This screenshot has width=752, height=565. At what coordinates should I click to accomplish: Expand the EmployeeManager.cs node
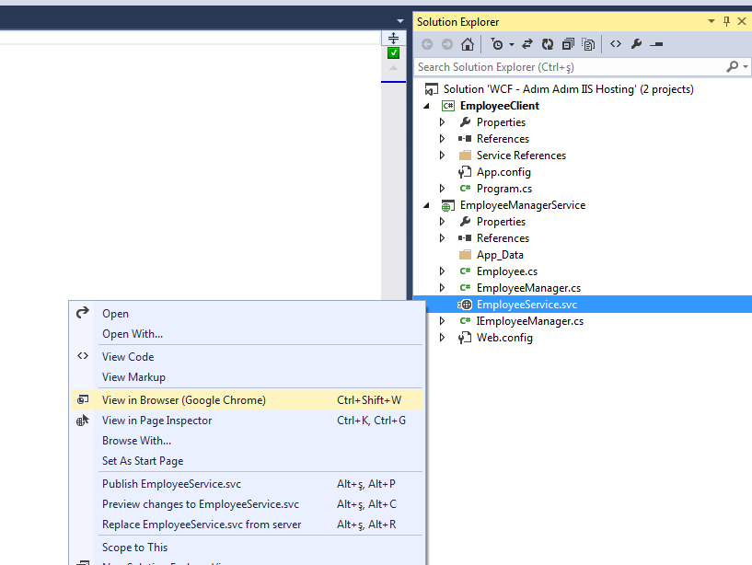pos(442,288)
